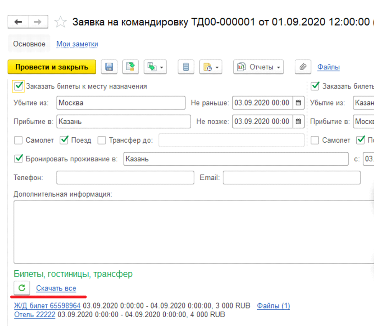The image size is (374, 327).
Task: Expand the "Отчеты" dropdown menu
Action: 258,67
